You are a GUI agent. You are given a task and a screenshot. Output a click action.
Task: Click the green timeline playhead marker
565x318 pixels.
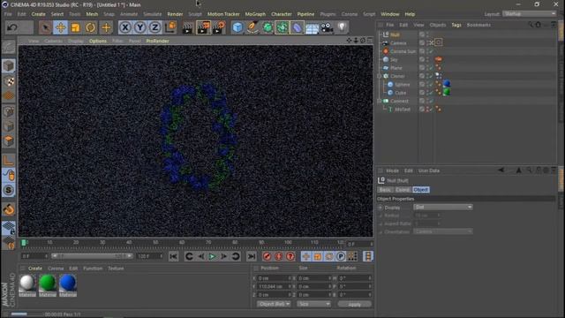pos(24,243)
